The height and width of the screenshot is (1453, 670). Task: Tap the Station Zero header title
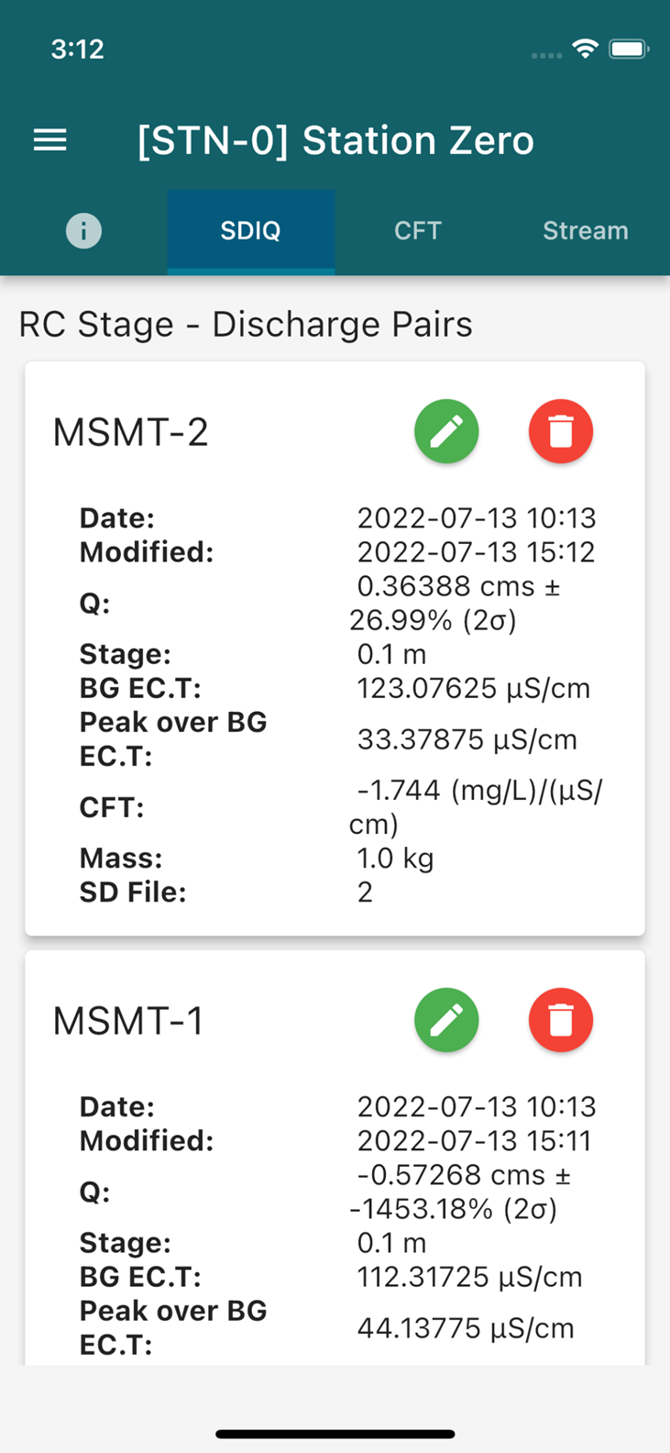335,140
